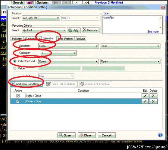Select the Value radio button
The width and height of the screenshot is (168, 150).
[15, 68]
